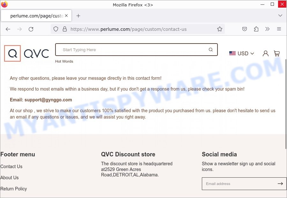Open the About Us footer link
The height and width of the screenshot is (198, 287).
coord(10,178)
